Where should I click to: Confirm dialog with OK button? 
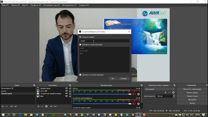point(113,79)
